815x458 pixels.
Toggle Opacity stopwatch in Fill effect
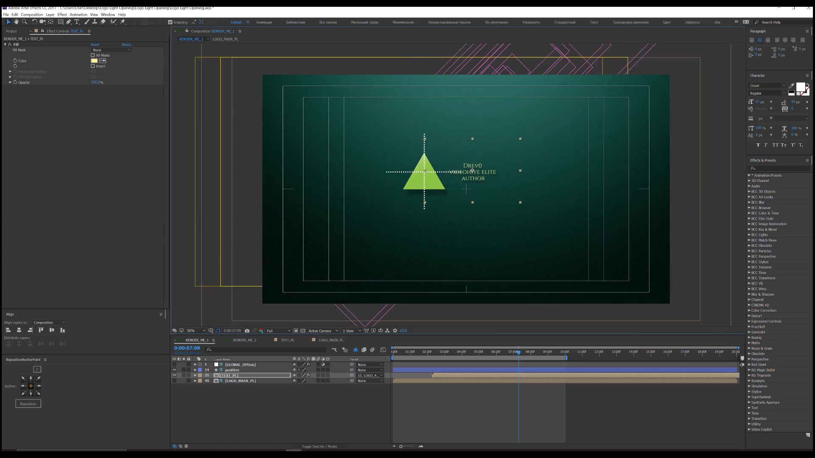click(15, 82)
